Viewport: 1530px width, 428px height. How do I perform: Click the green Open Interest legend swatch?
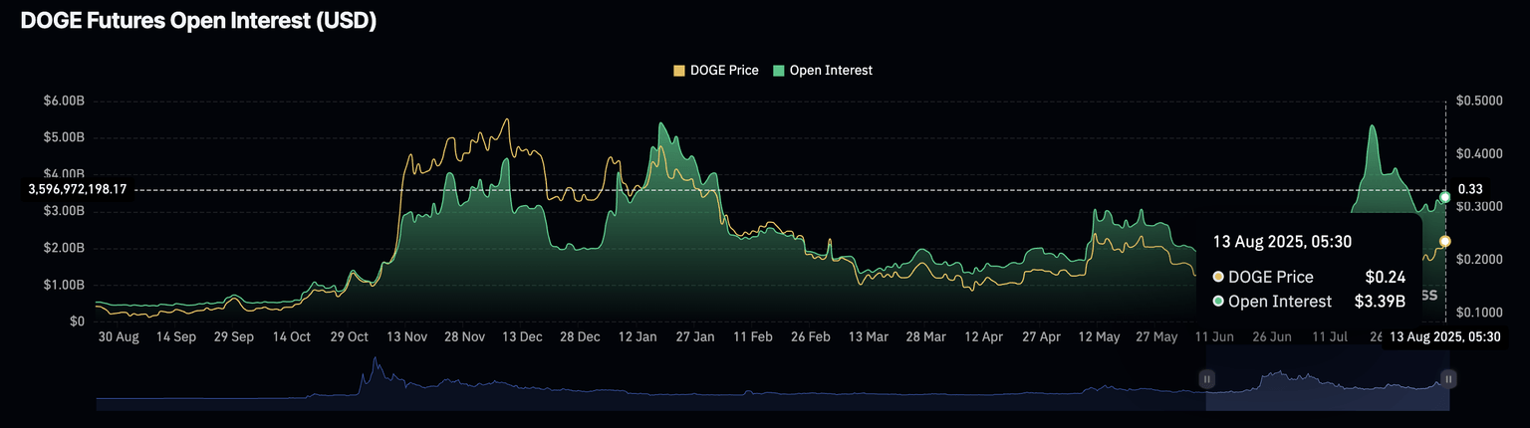[x=779, y=71]
